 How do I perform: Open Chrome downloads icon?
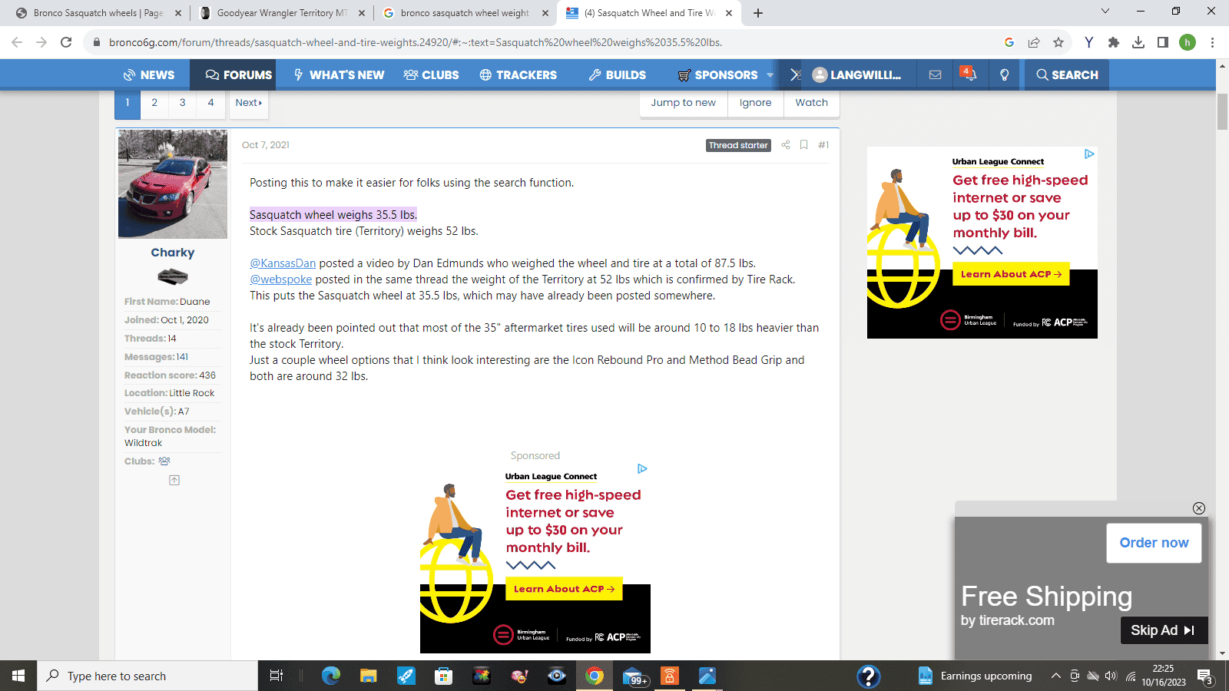coord(1138,42)
